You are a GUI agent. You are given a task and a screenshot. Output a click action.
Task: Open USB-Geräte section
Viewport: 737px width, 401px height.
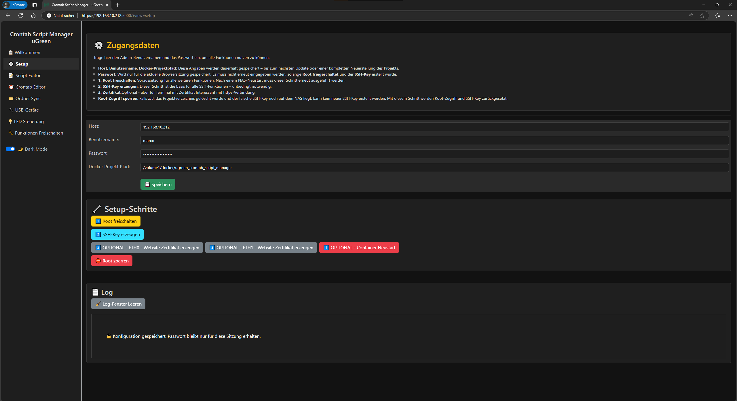pyautogui.click(x=41, y=110)
